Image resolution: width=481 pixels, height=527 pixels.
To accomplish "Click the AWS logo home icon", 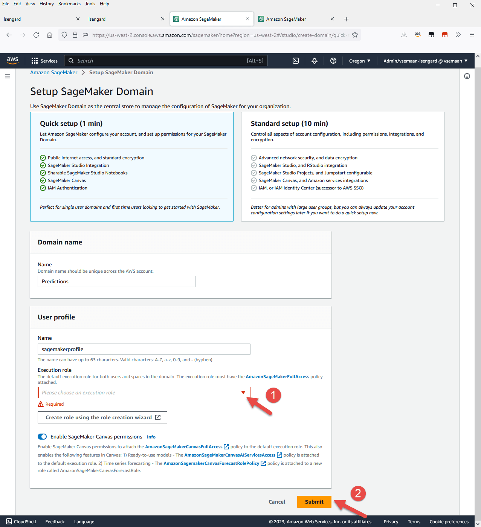I will tap(12, 60).
